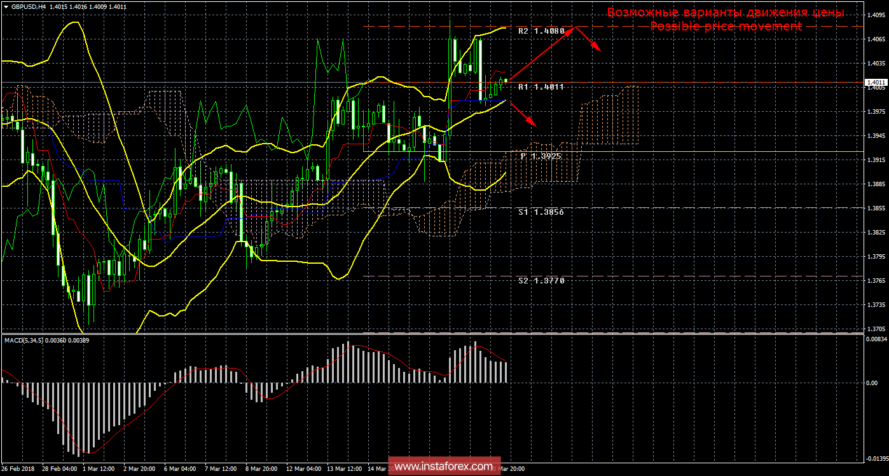Click the 1.3735 value on the price scale
The width and height of the screenshot is (889, 476).
pyautogui.click(x=875, y=304)
